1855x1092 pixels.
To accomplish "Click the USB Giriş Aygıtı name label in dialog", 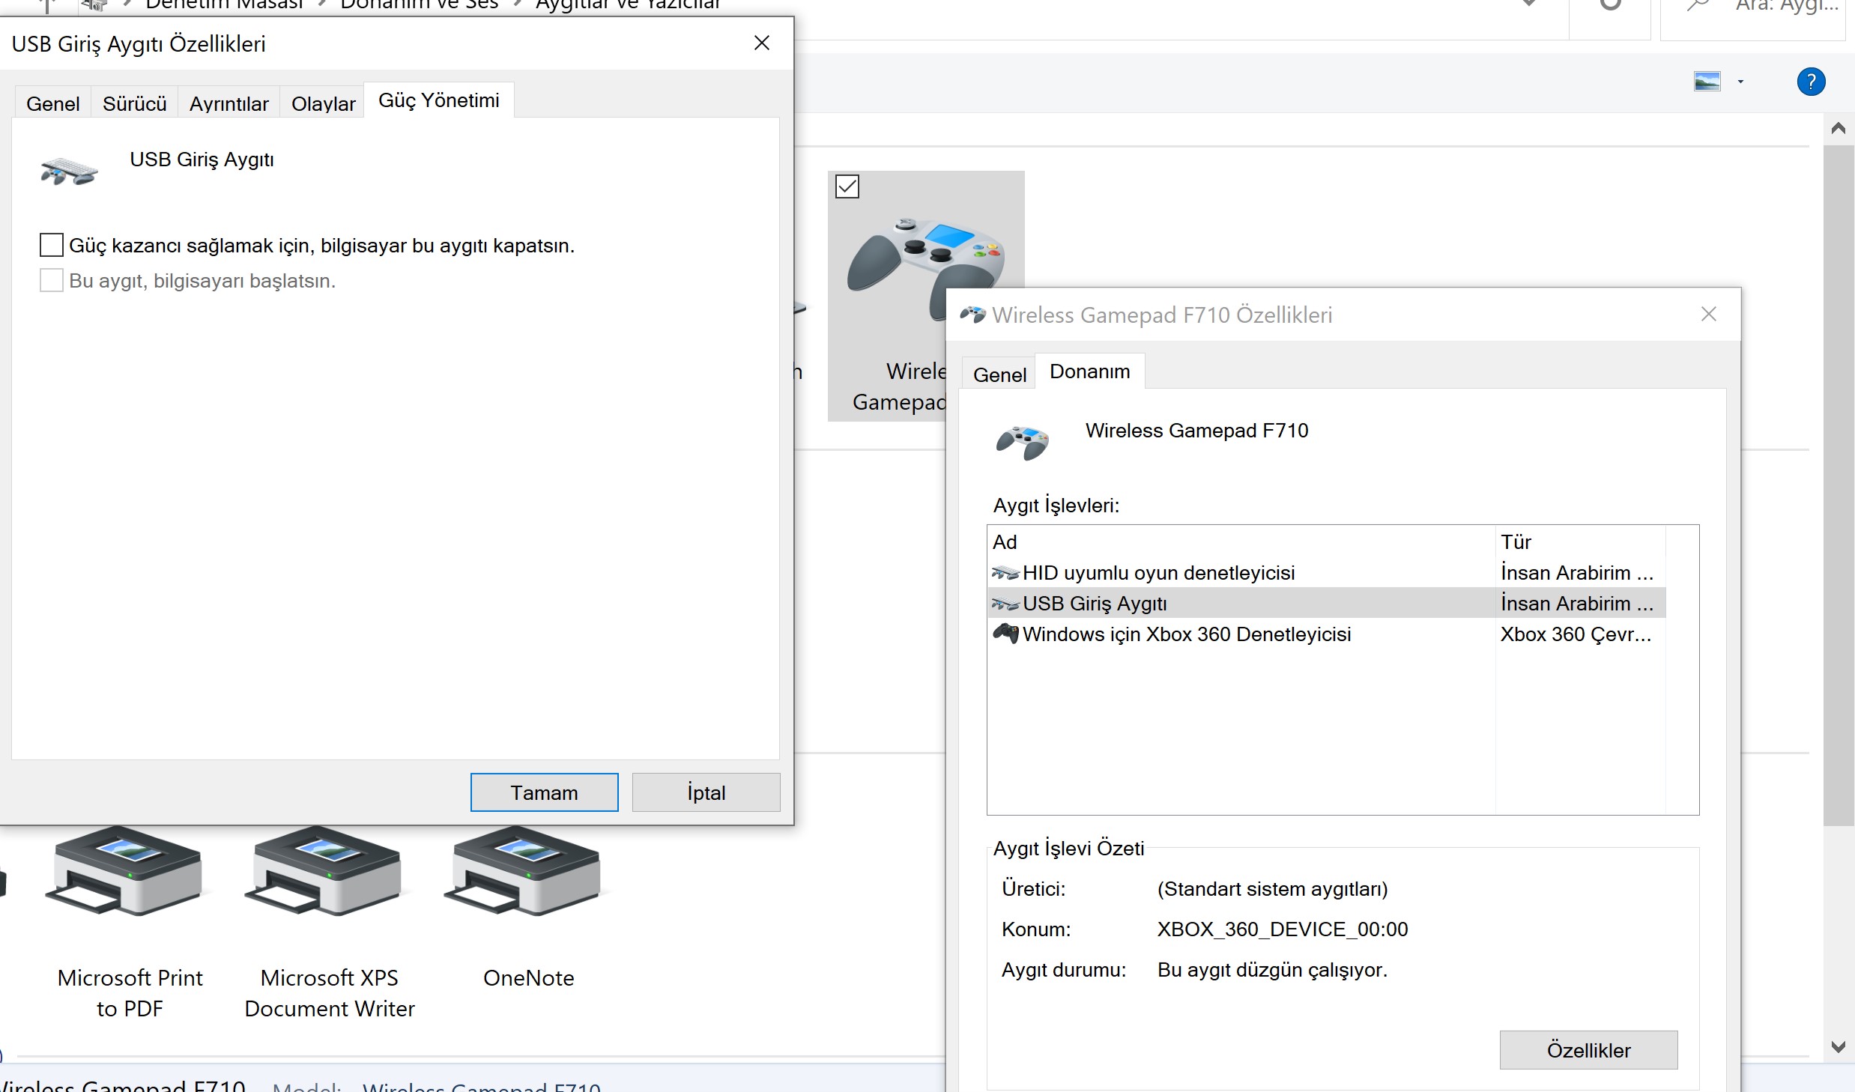I will (x=202, y=160).
